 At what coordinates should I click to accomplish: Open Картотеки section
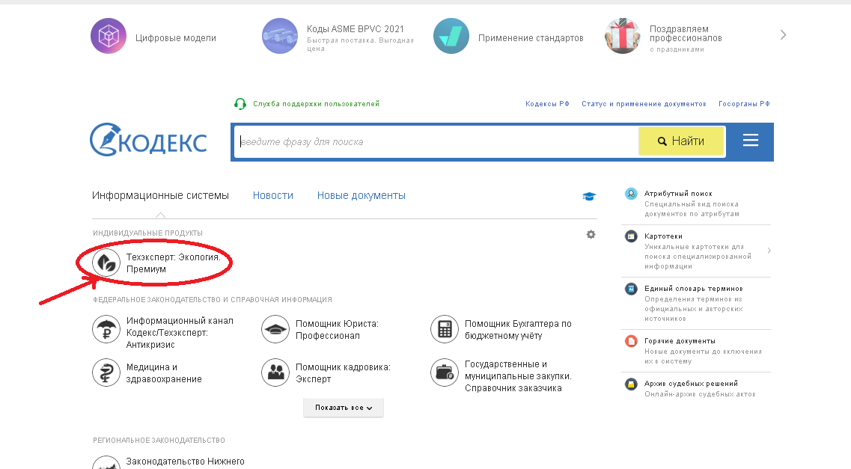(663, 236)
